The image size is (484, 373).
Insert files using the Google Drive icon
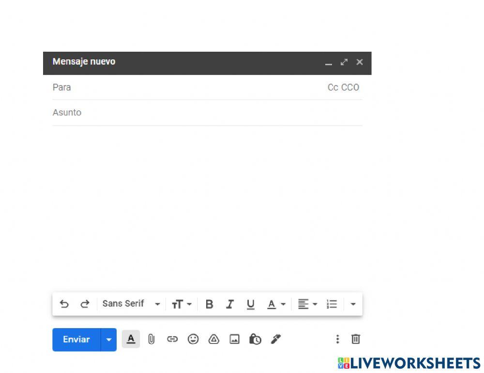click(214, 339)
